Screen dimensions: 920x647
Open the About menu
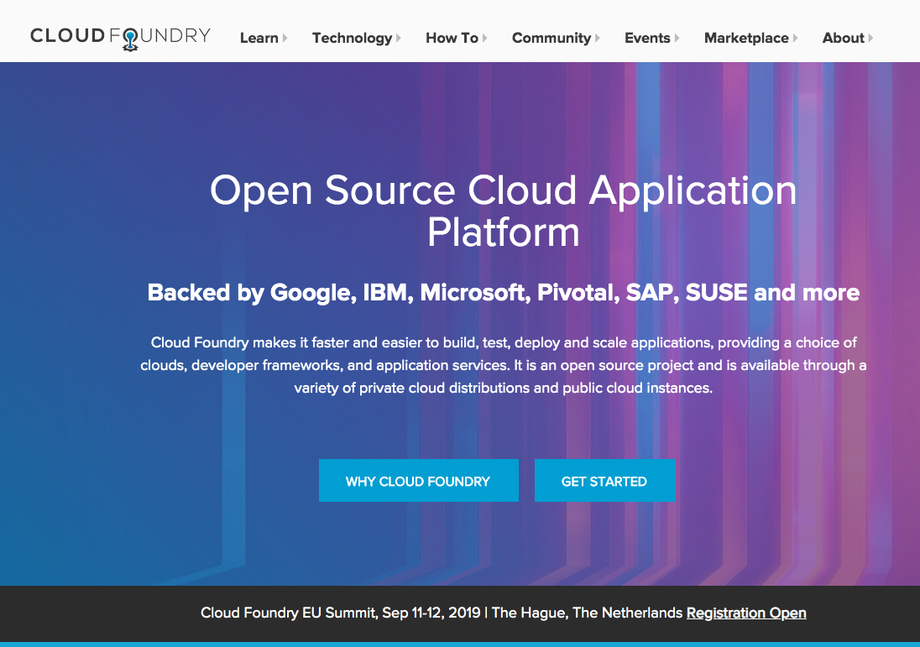843,38
